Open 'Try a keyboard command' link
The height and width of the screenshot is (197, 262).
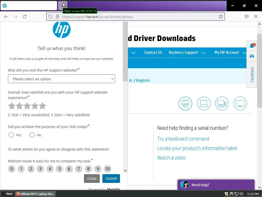(x=183, y=139)
